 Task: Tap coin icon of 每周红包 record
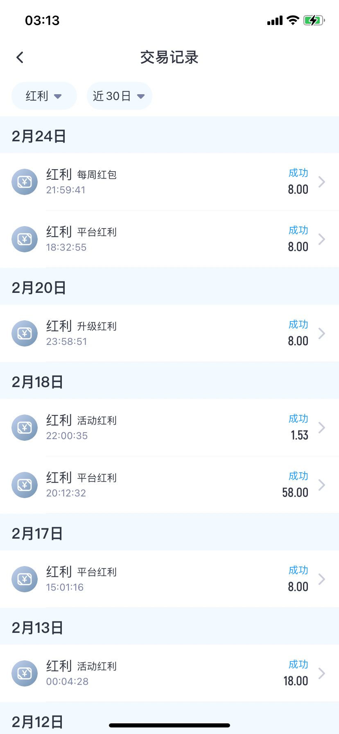coord(25,182)
